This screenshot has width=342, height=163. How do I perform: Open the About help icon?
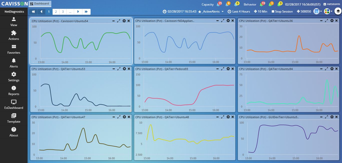coord(14,132)
